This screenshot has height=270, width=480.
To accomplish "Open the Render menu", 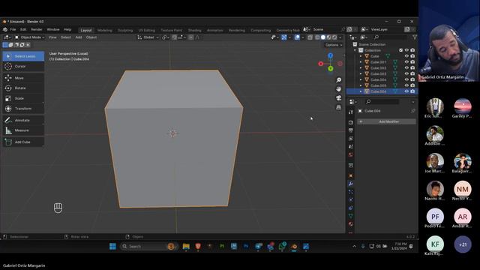I will click(x=37, y=30).
